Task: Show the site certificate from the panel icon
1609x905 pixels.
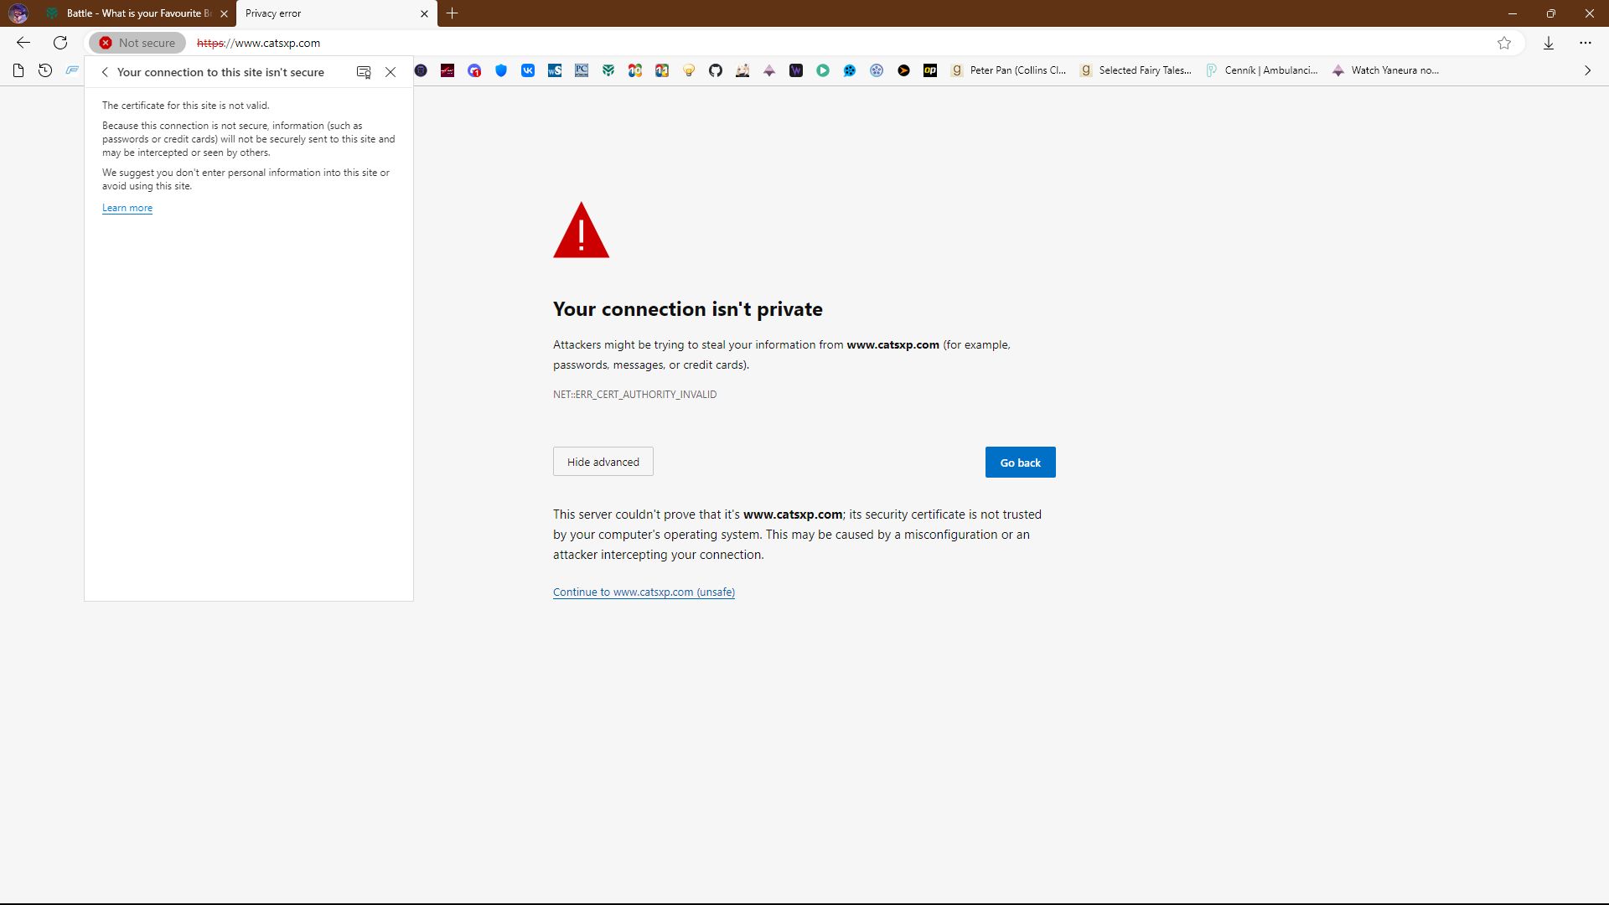Action: (364, 72)
